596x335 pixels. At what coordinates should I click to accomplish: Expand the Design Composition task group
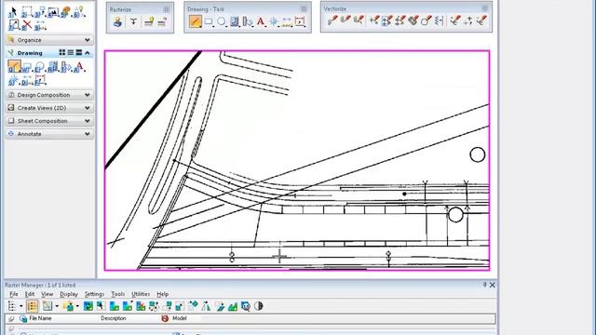point(88,95)
